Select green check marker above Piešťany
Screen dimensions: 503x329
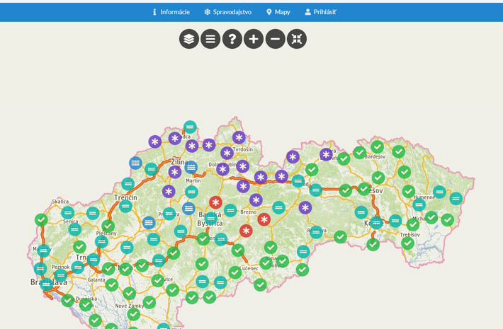point(108,226)
